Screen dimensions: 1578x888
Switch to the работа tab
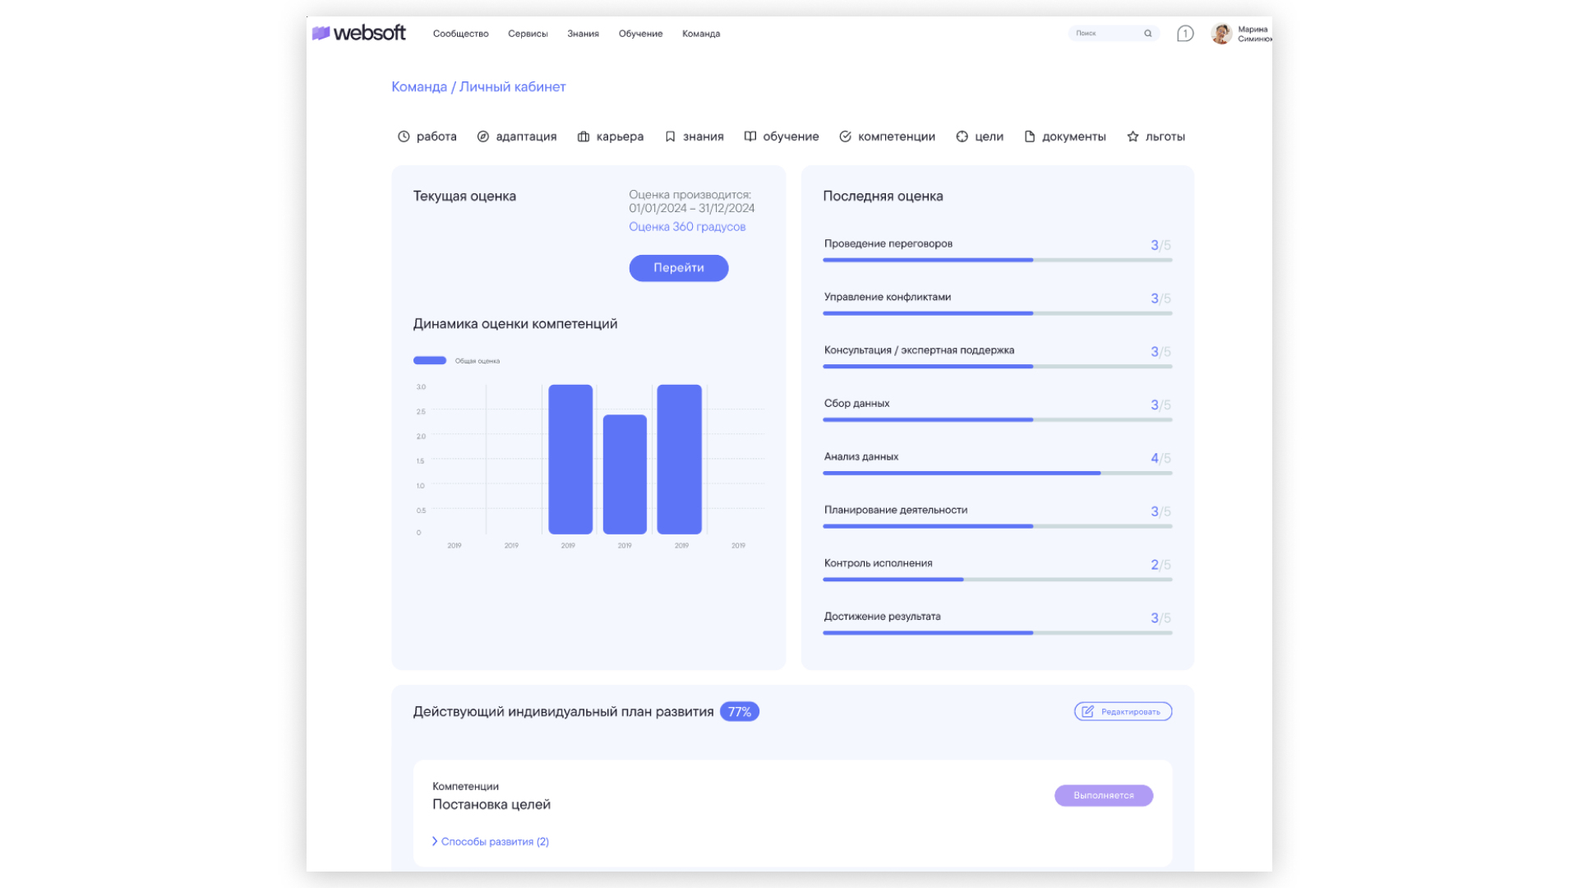coord(427,136)
